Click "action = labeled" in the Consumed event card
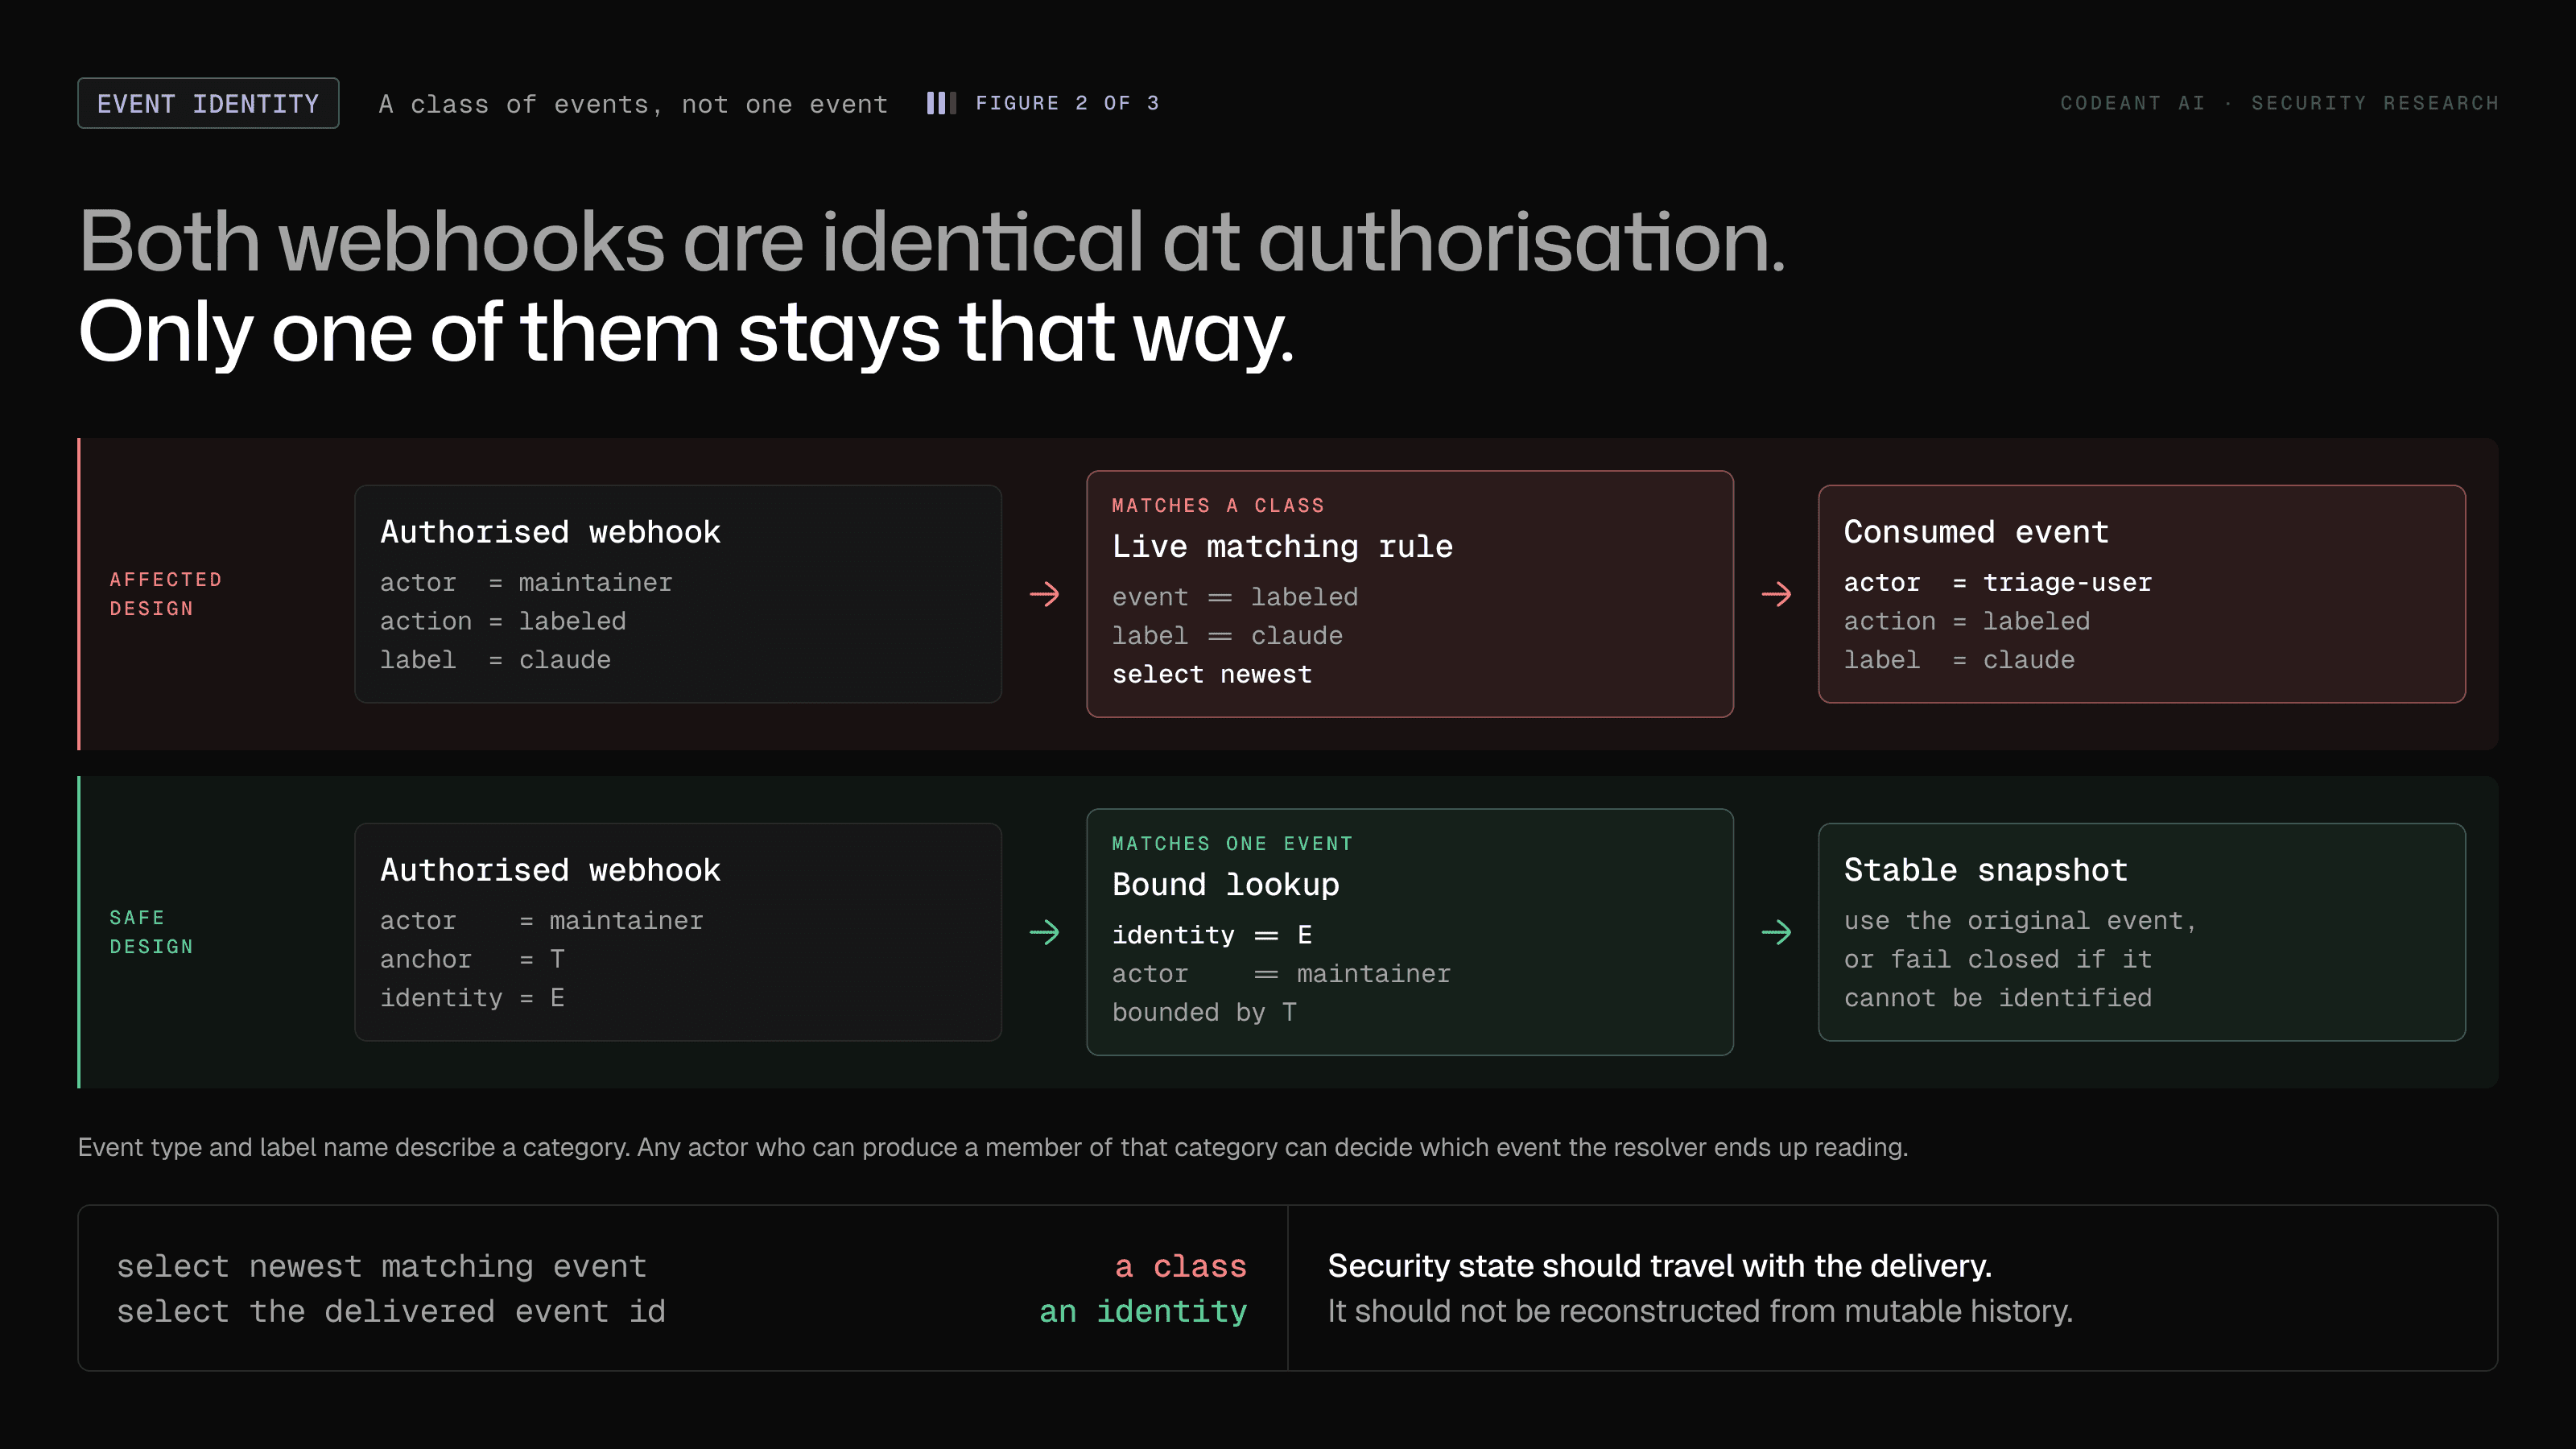 (x=1967, y=621)
